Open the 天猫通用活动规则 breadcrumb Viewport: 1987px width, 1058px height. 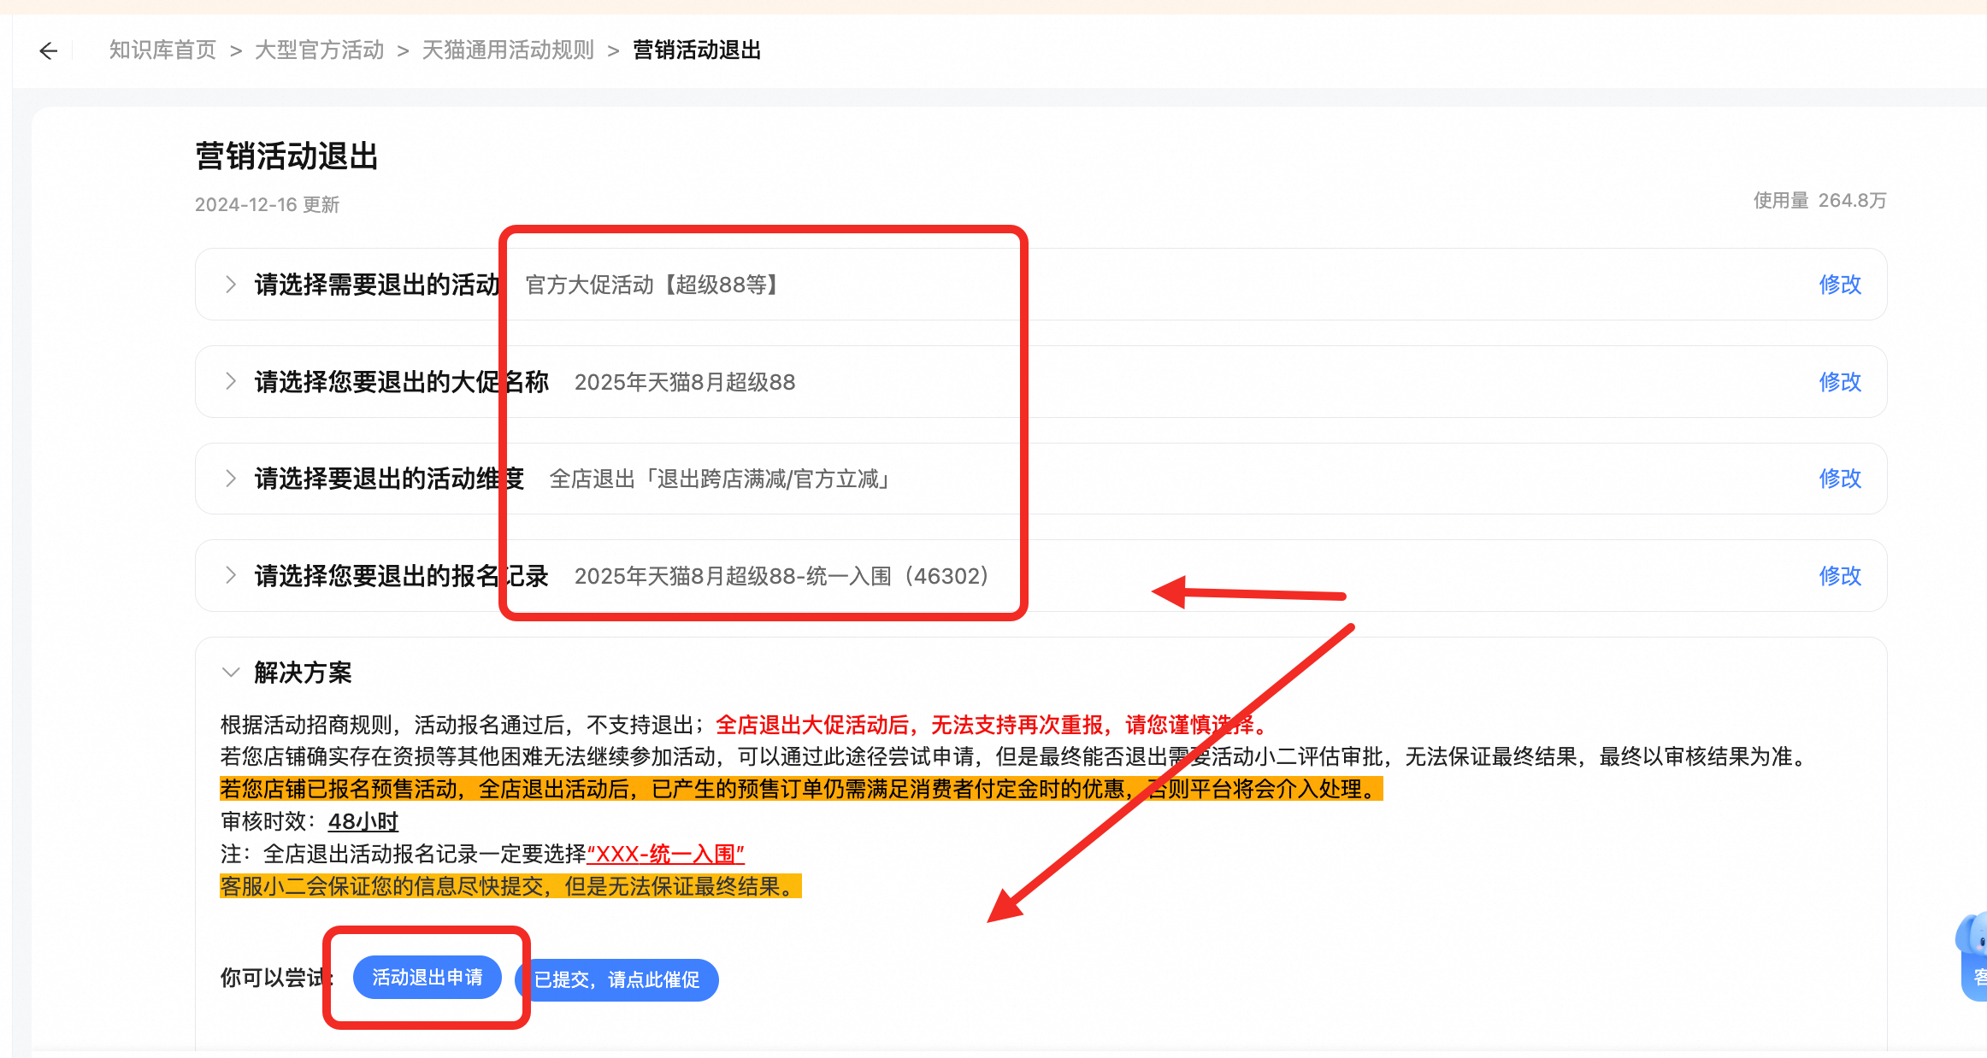click(508, 50)
